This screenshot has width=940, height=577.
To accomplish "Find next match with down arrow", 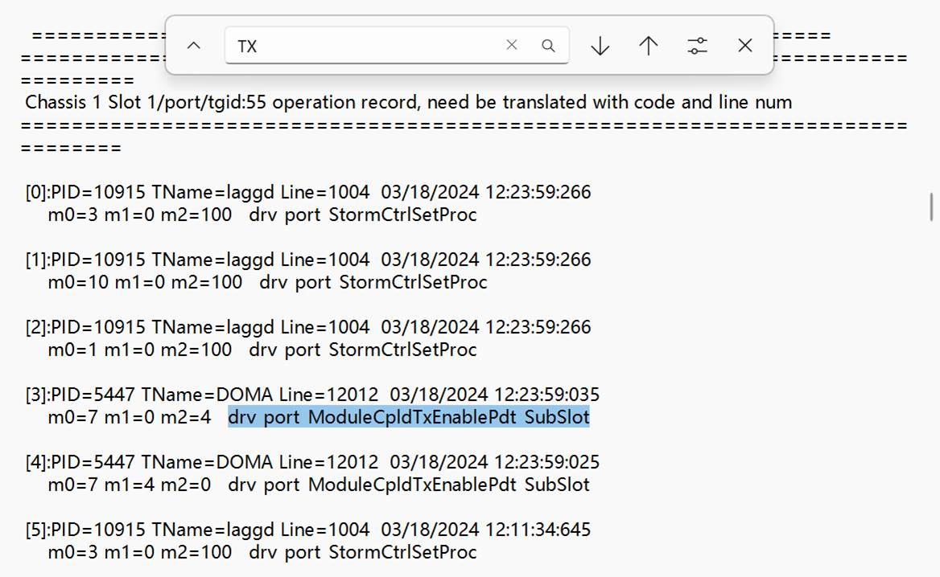I will coord(600,46).
